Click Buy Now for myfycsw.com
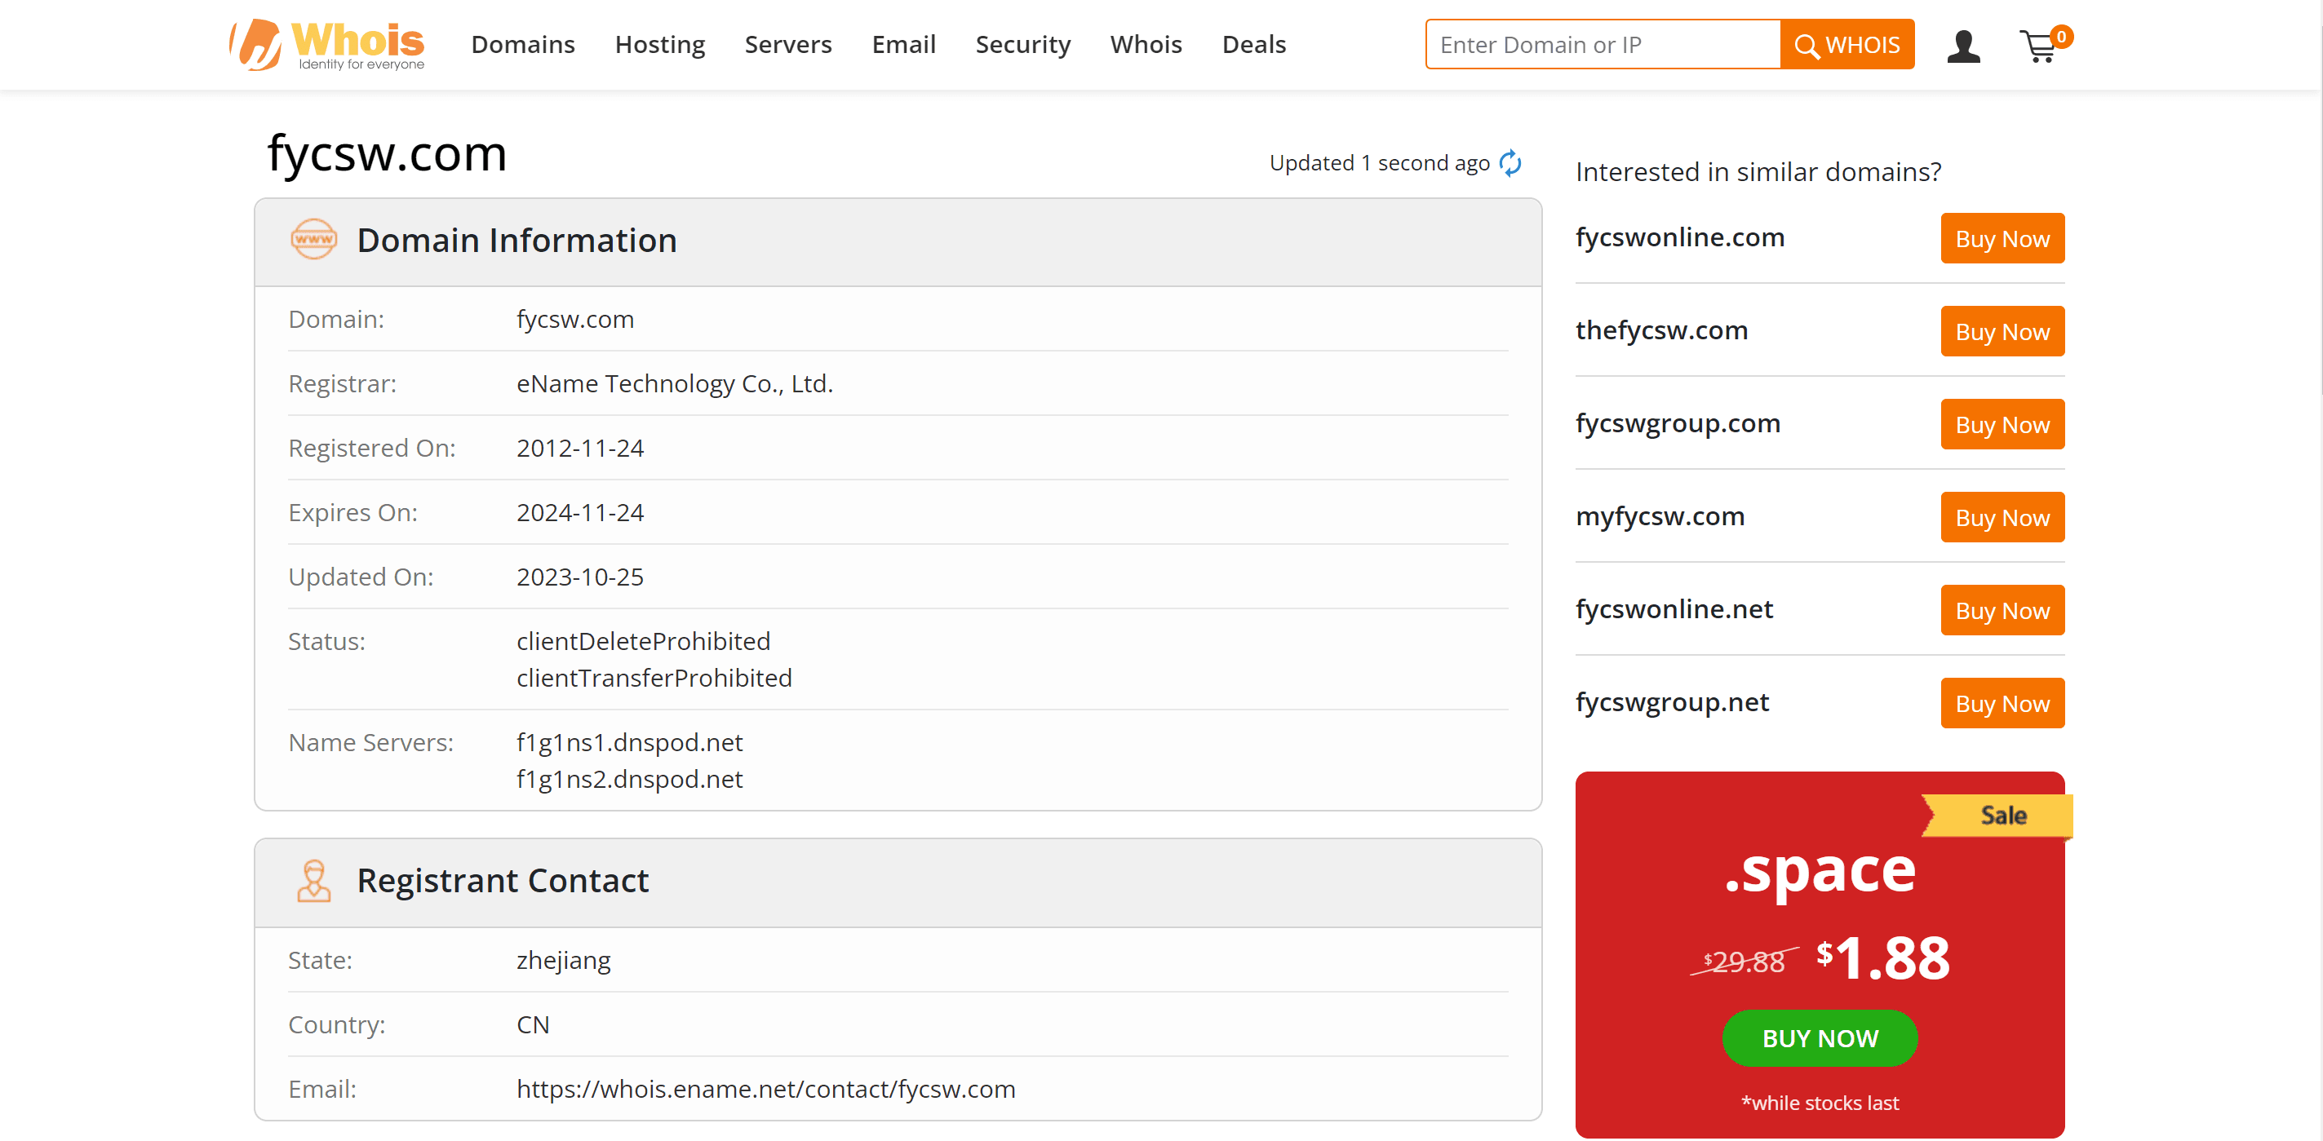Screen dimensions: 2323x1141 pyautogui.click(x=2002, y=518)
